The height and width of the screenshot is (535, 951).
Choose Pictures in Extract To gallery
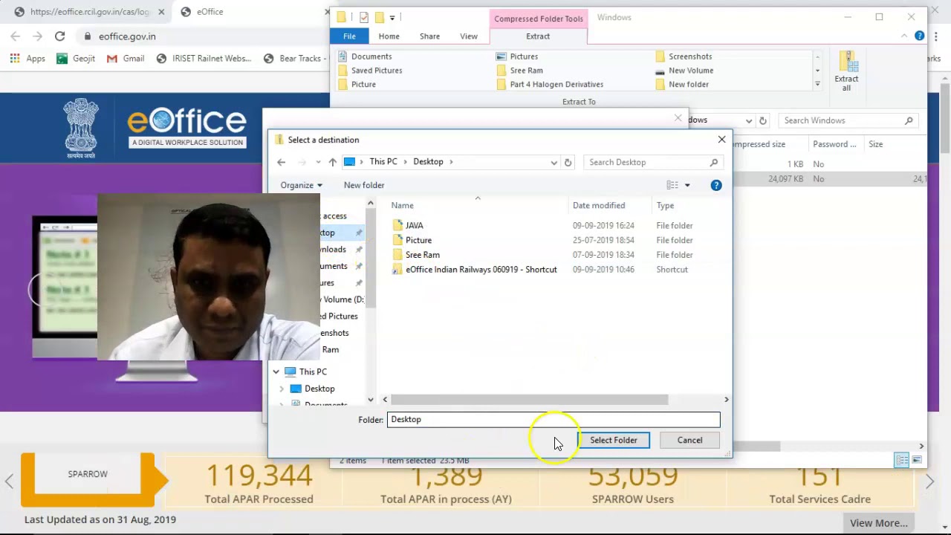pos(517,56)
